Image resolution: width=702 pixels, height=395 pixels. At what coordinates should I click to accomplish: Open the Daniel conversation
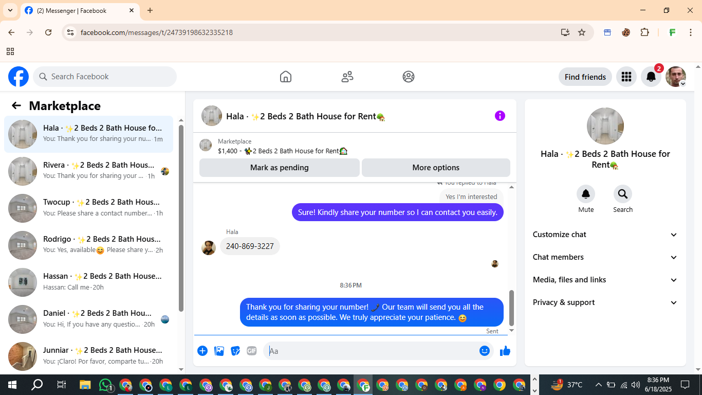[x=89, y=319]
